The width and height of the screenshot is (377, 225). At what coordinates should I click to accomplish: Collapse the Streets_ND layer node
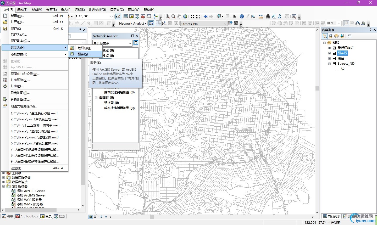[329, 64]
